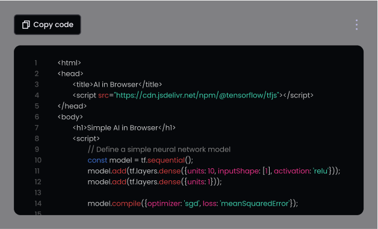Open the three-dot options menu
This screenshot has height=229, width=378.
(356, 25)
